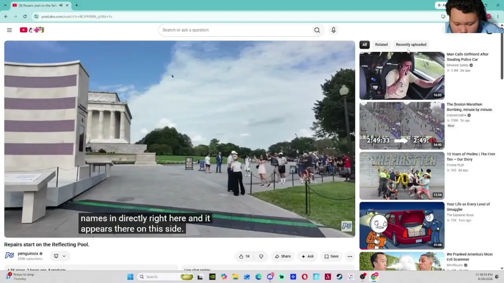The image size is (504, 283).
Task: Open Every Level of Smuggler thumbnail
Action: pyautogui.click(x=402, y=226)
